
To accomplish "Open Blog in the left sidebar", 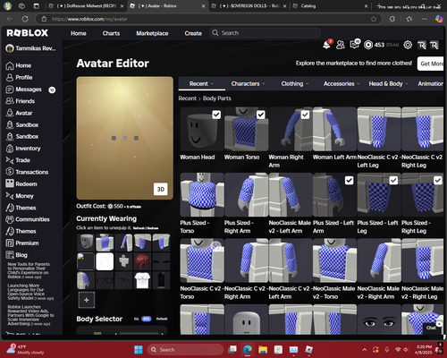I will click(16, 255).
